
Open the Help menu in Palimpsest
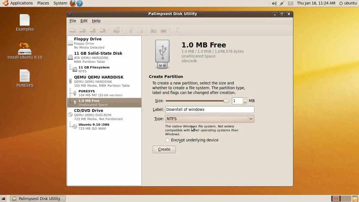click(x=96, y=21)
